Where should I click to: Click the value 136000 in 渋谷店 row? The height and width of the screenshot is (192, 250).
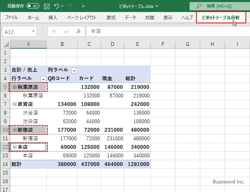tap(141, 113)
